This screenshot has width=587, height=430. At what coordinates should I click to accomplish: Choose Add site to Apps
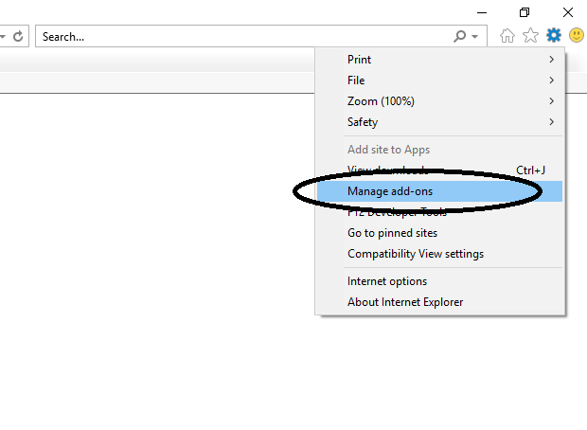pos(439,150)
